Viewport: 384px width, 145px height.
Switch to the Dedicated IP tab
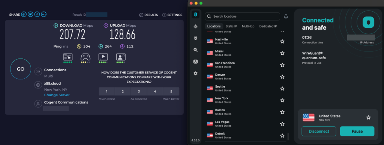tap(268, 26)
